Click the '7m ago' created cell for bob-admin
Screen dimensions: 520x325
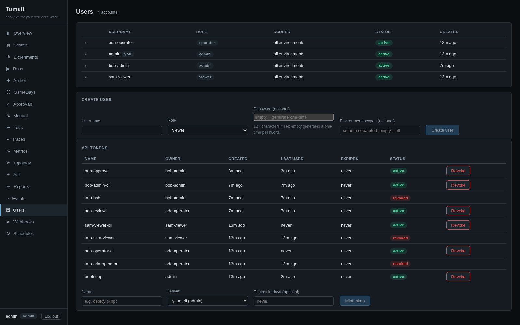click(x=447, y=66)
